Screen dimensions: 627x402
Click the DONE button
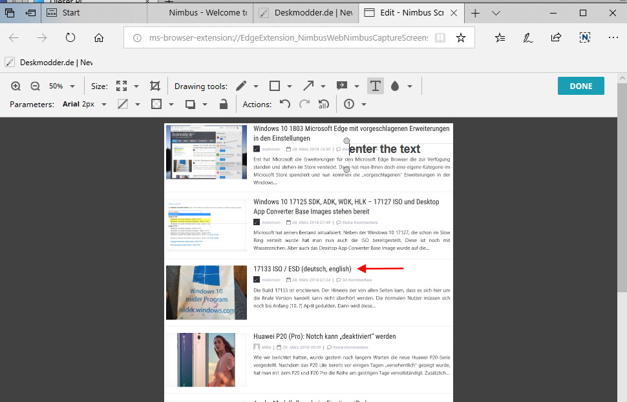(x=581, y=86)
